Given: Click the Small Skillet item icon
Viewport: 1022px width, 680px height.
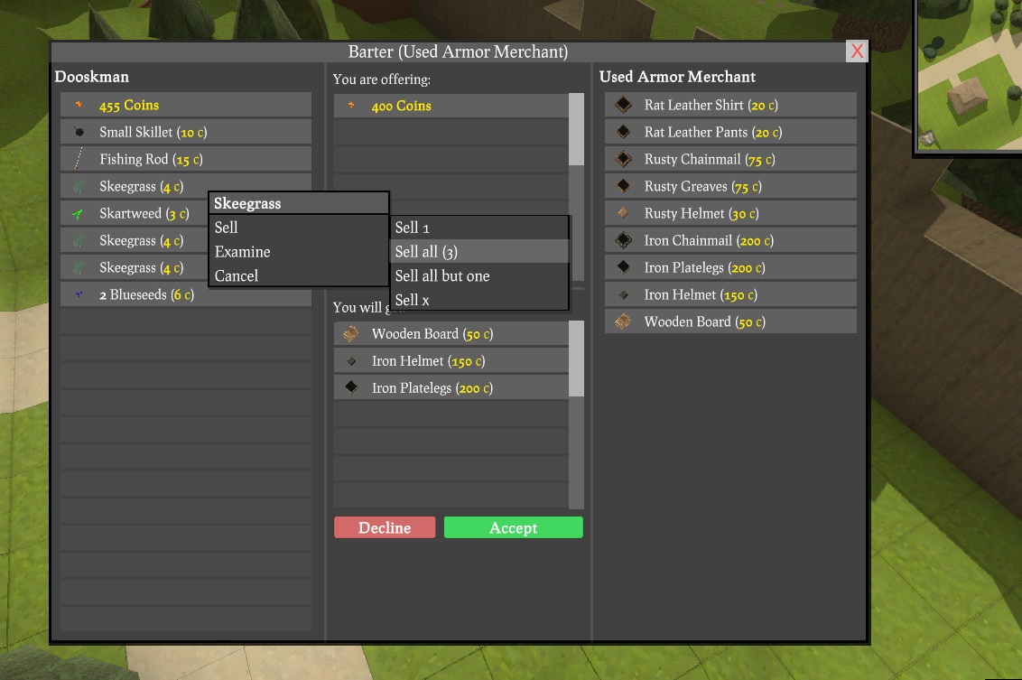Looking at the screenshot, I should coord(79,133).
